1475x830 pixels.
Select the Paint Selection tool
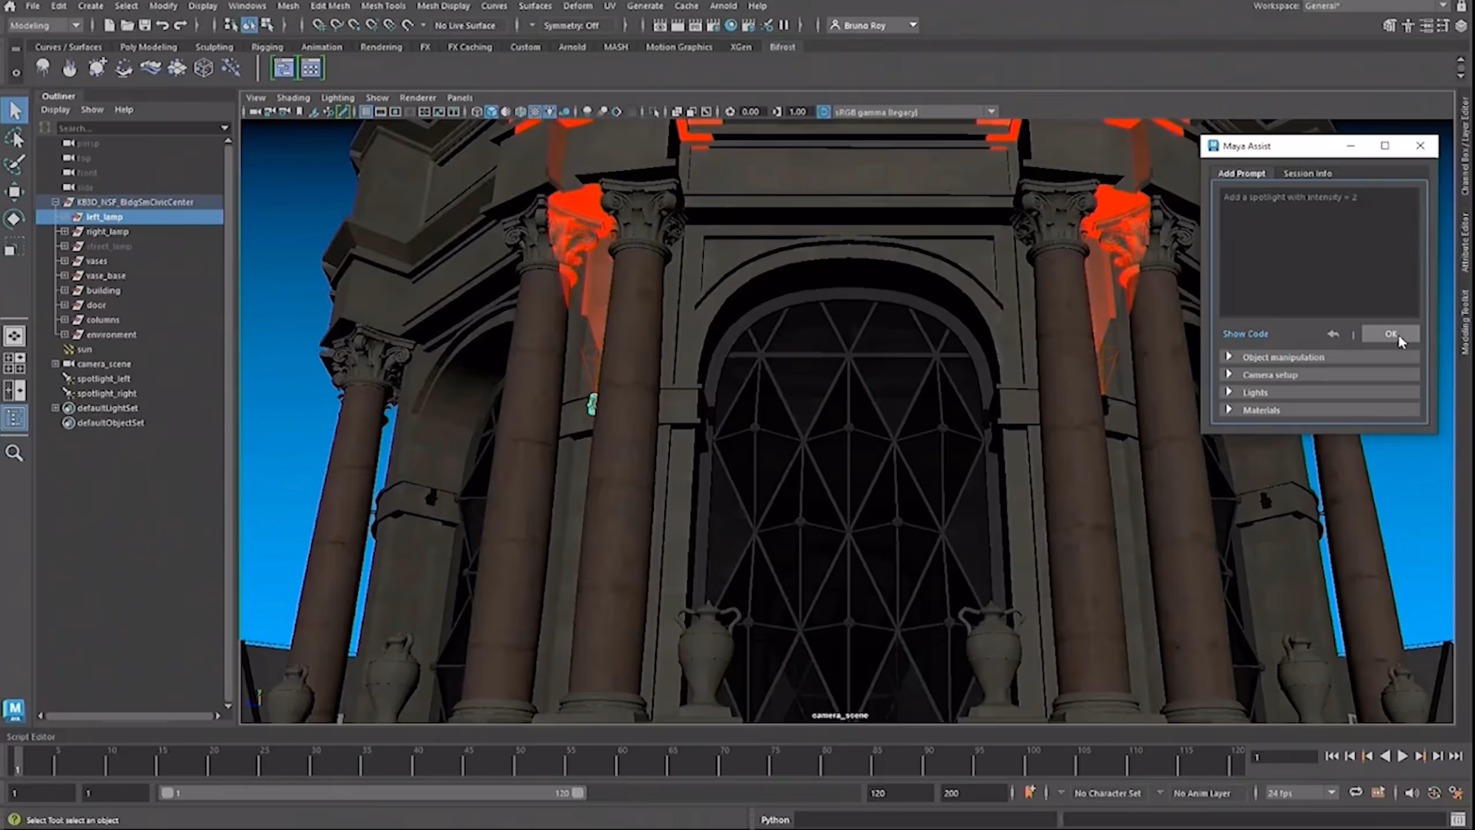point(14,164)
